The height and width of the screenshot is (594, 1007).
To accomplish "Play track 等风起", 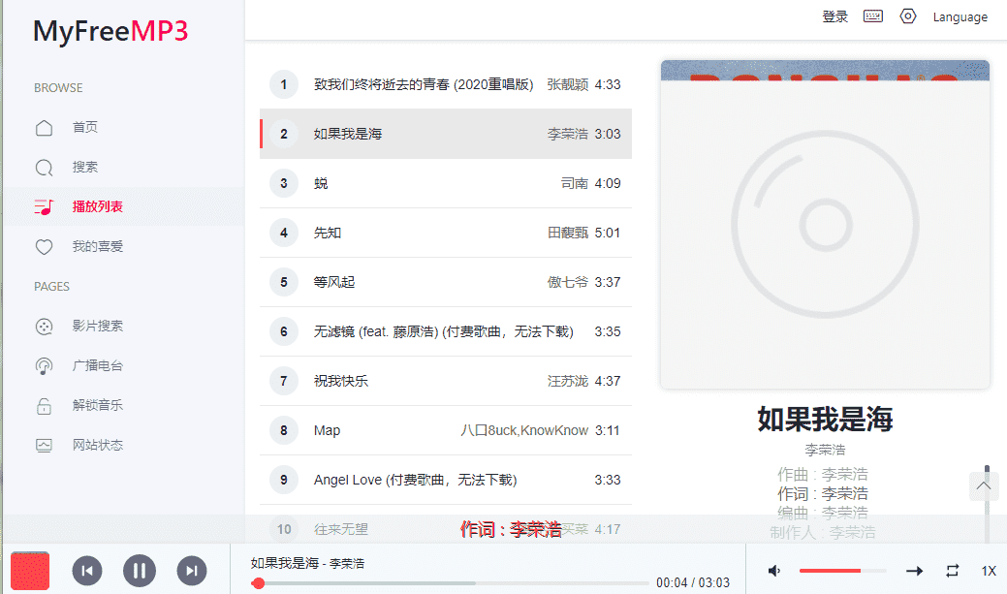I will point(446,282).
